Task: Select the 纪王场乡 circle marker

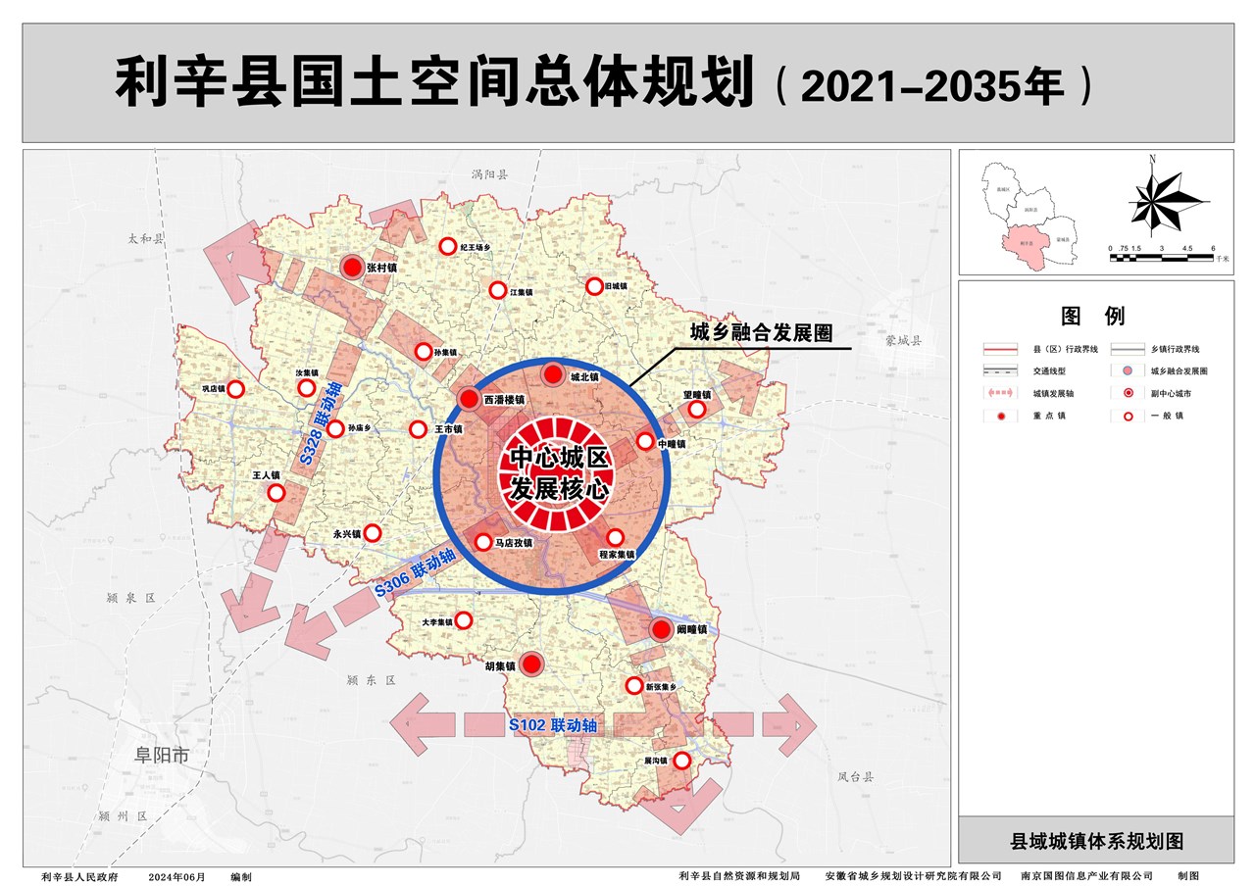Action: click(x=447, y=247)
